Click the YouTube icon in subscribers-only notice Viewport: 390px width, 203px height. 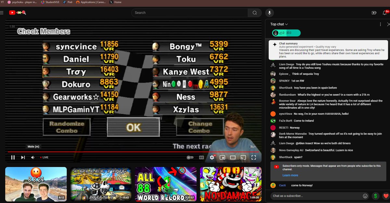pyautogui.click(x=276, y=167)
